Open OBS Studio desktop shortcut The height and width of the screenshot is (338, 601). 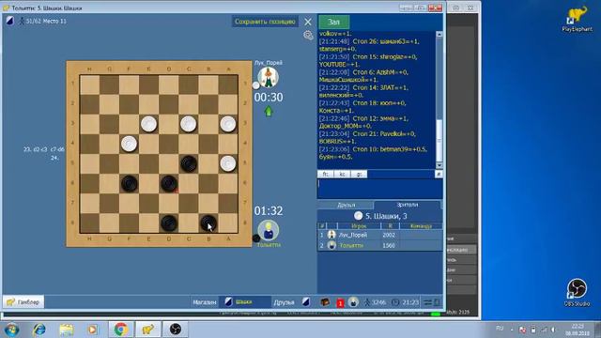577,292
